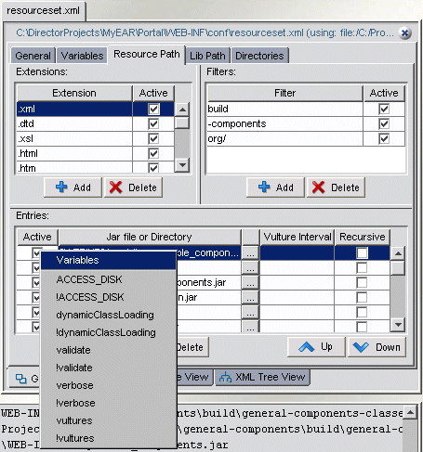Viewport: 423px width, 452px height.
Task: Enable Recursive for the second entry row
Action: click(x=362, y=267)
